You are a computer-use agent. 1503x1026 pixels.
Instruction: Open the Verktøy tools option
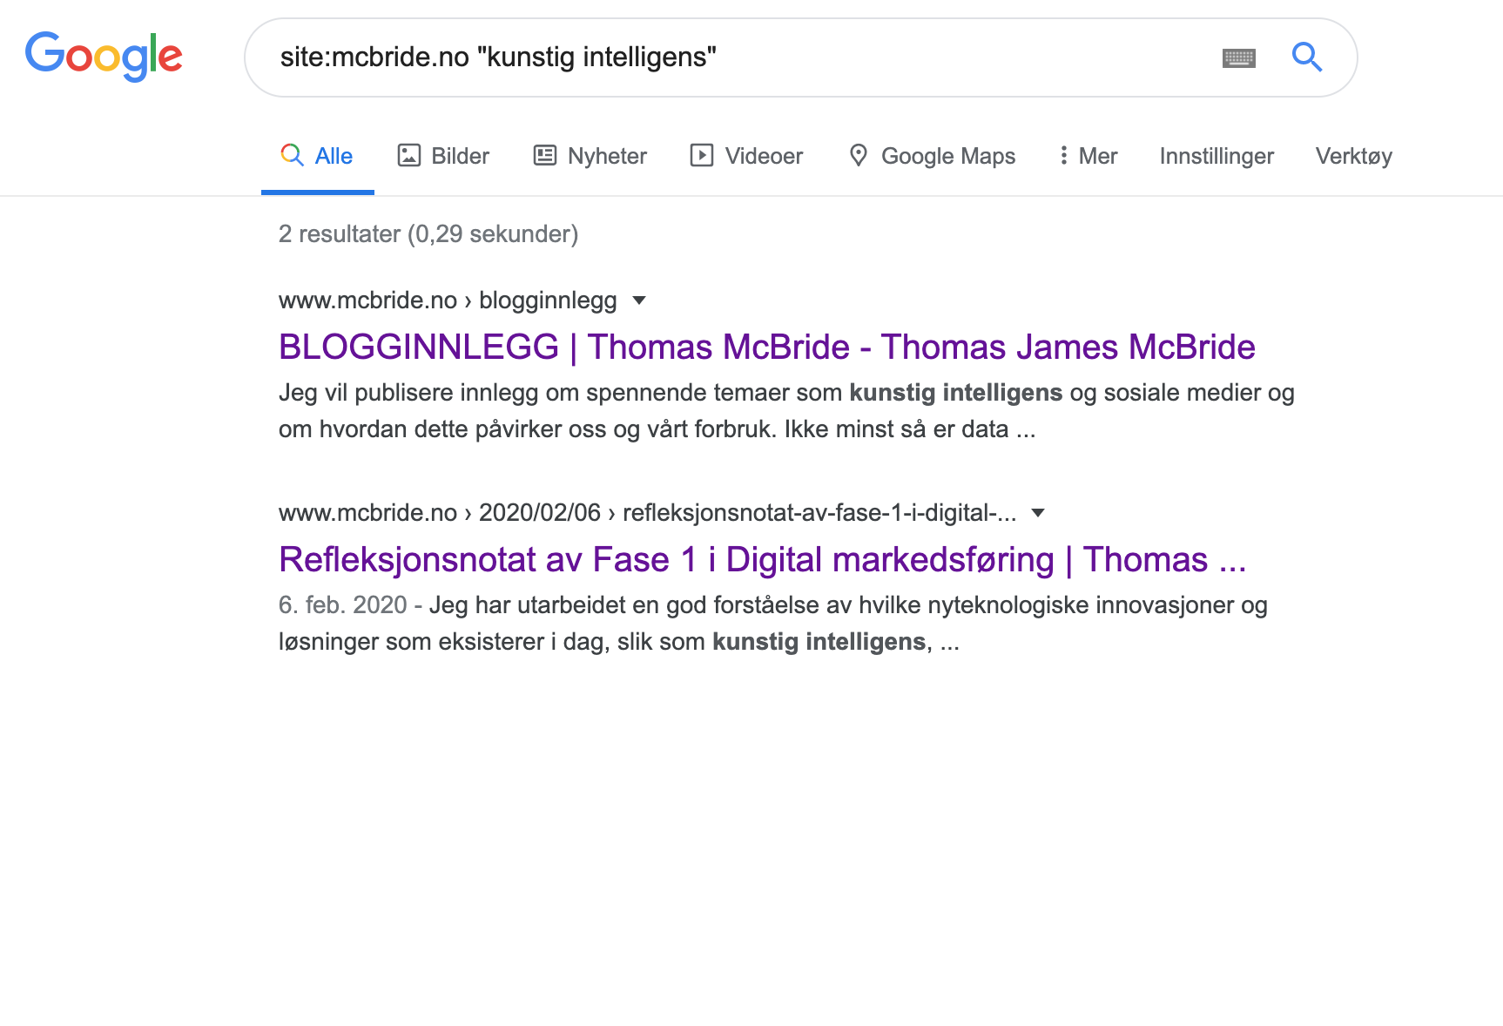point(1354,156)
